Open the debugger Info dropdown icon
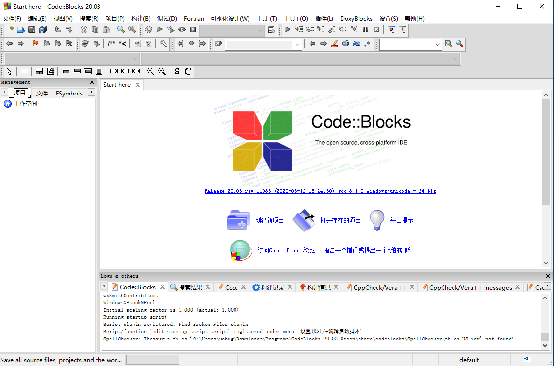Viewport: 554px width, 366px height. pyautogui.click(x=402, y=29)
